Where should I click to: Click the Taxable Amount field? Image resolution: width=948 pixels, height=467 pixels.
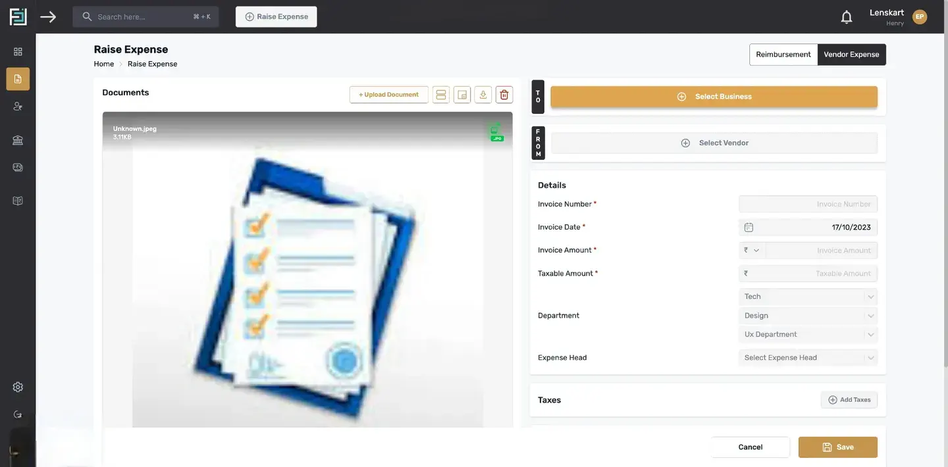click(x=808, y=274)
